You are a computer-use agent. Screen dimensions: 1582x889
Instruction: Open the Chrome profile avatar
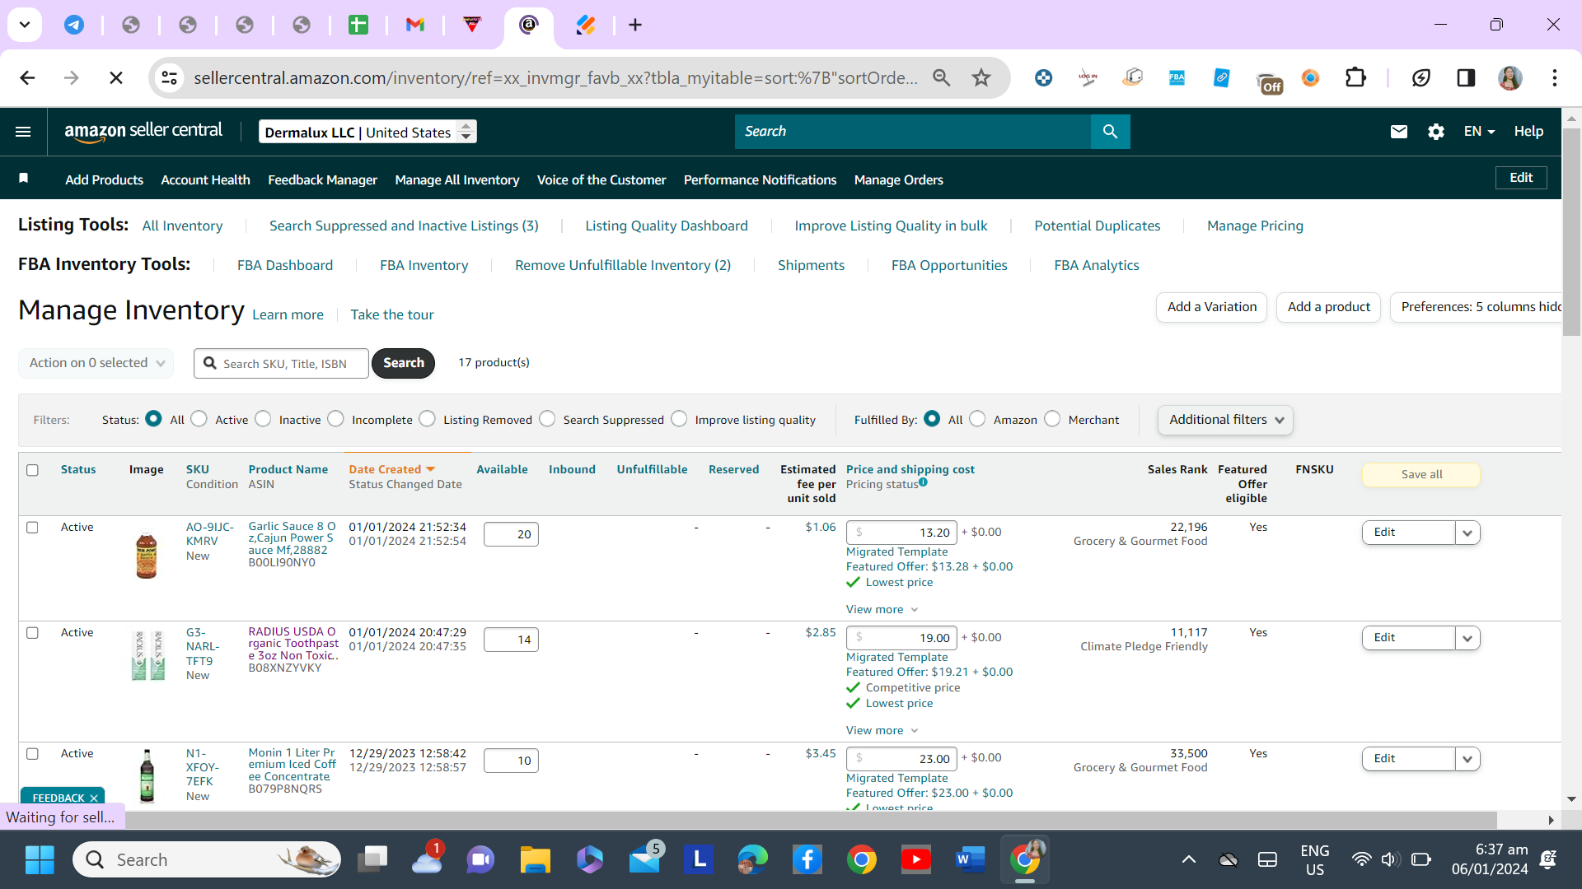pyautogui.click(x=1510, y=78)
